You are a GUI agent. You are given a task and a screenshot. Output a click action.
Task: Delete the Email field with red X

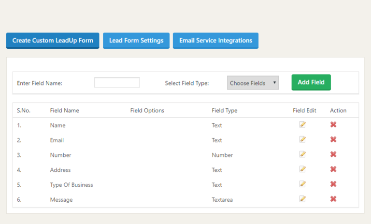333,140
